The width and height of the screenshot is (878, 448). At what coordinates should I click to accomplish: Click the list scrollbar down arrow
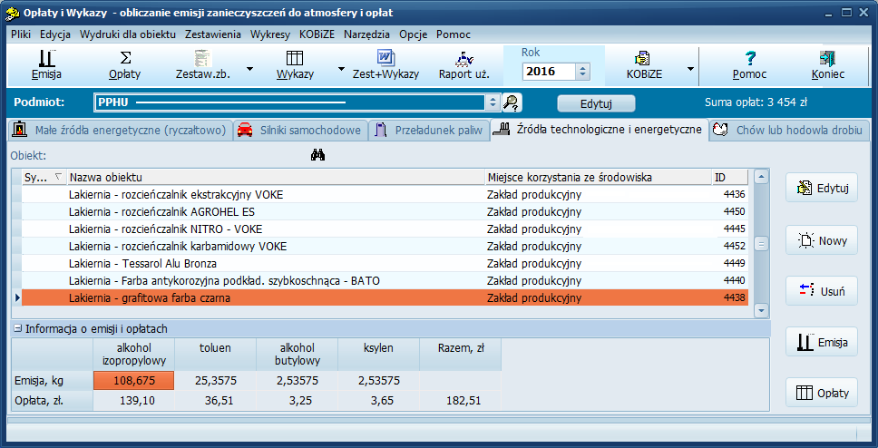click(x=761, y=309)
